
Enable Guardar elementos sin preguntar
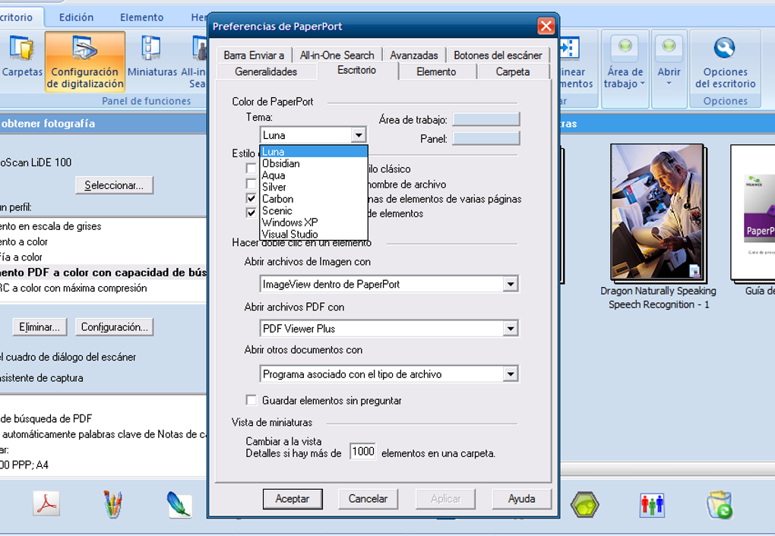pyautogui.click(x=251, y=400)
